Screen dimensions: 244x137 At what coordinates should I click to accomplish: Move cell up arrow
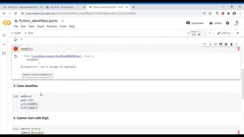pos(205,44)
